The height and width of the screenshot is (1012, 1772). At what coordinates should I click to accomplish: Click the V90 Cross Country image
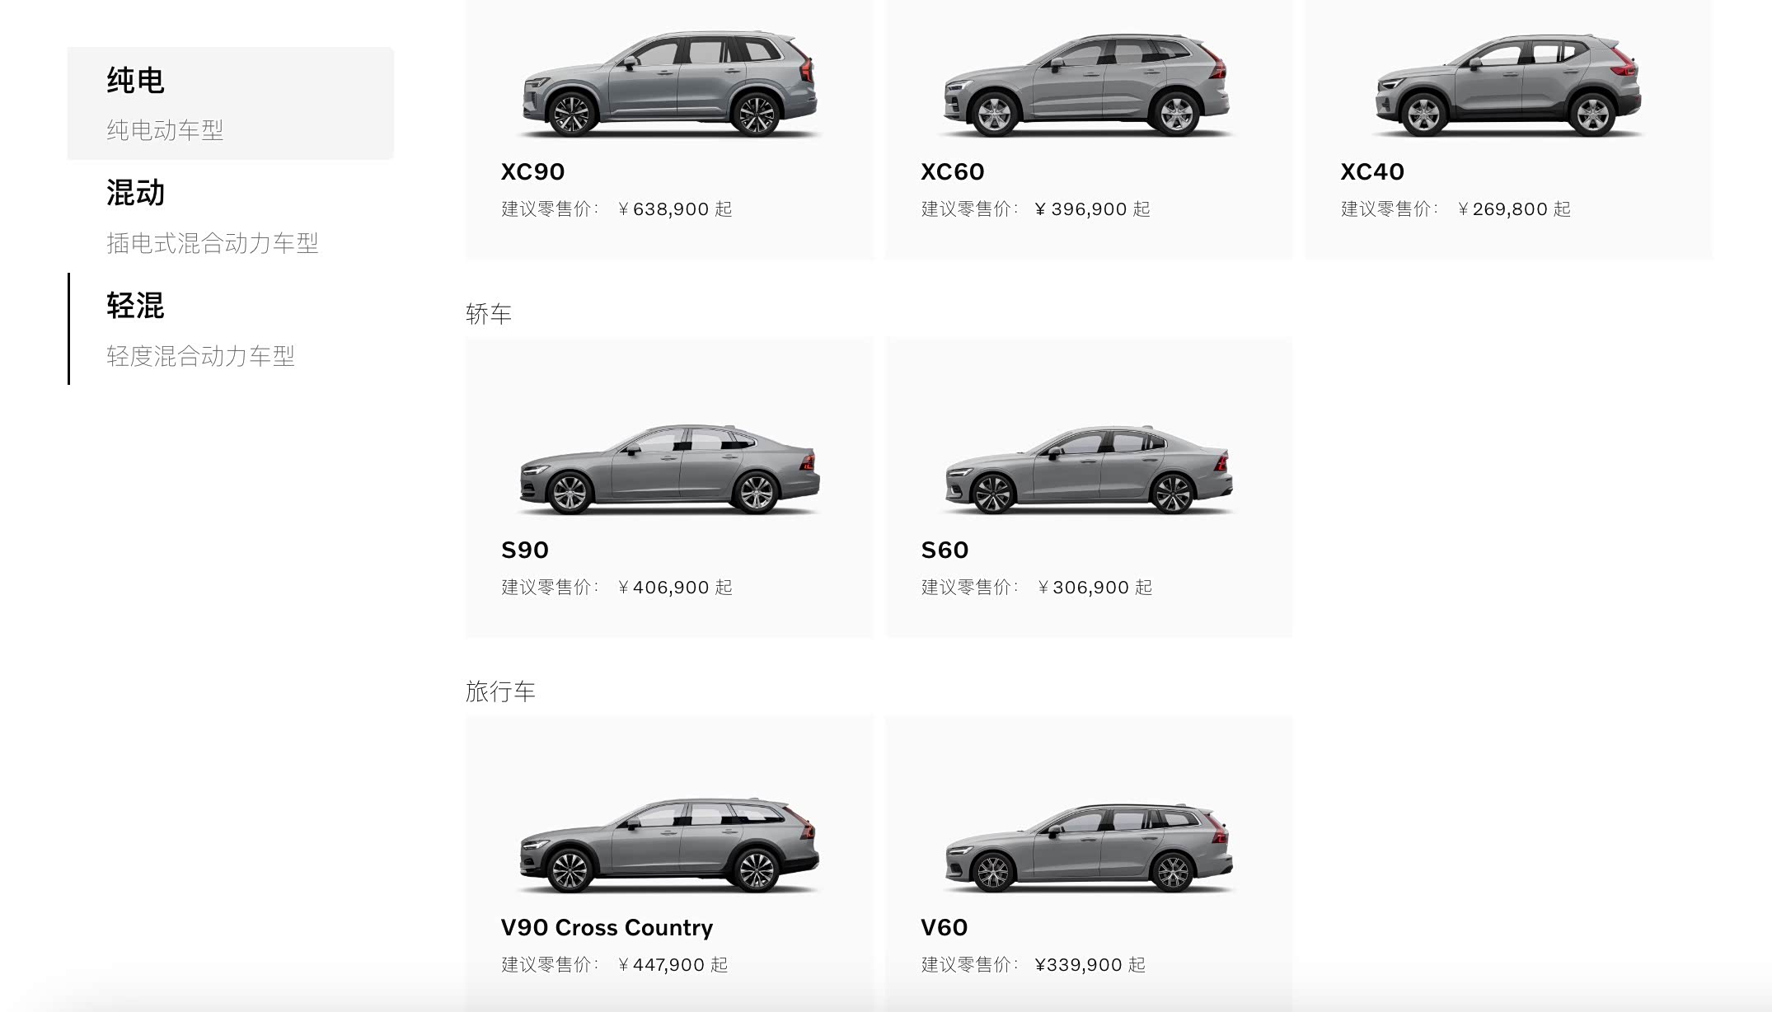click(670, 845)
